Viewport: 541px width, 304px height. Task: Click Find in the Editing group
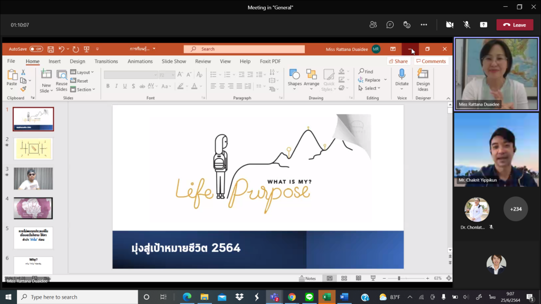[x=366, y=71]
